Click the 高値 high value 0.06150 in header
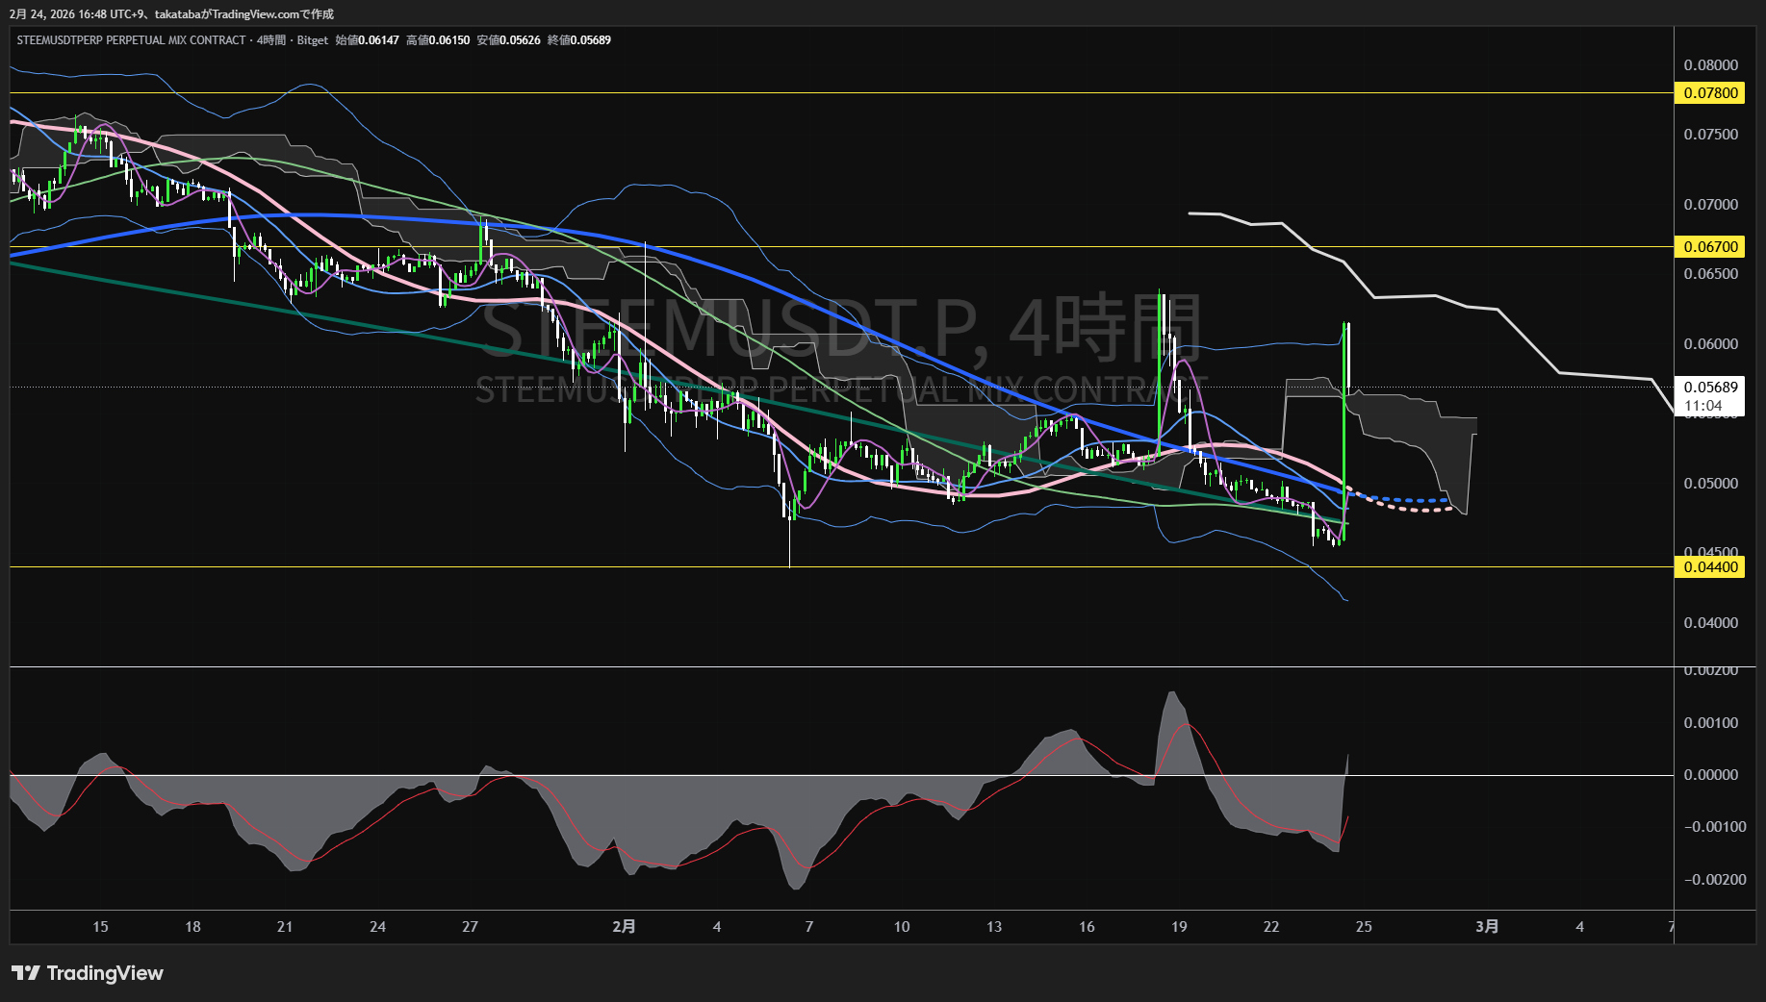1766x1002 pixels. (449, 40)
